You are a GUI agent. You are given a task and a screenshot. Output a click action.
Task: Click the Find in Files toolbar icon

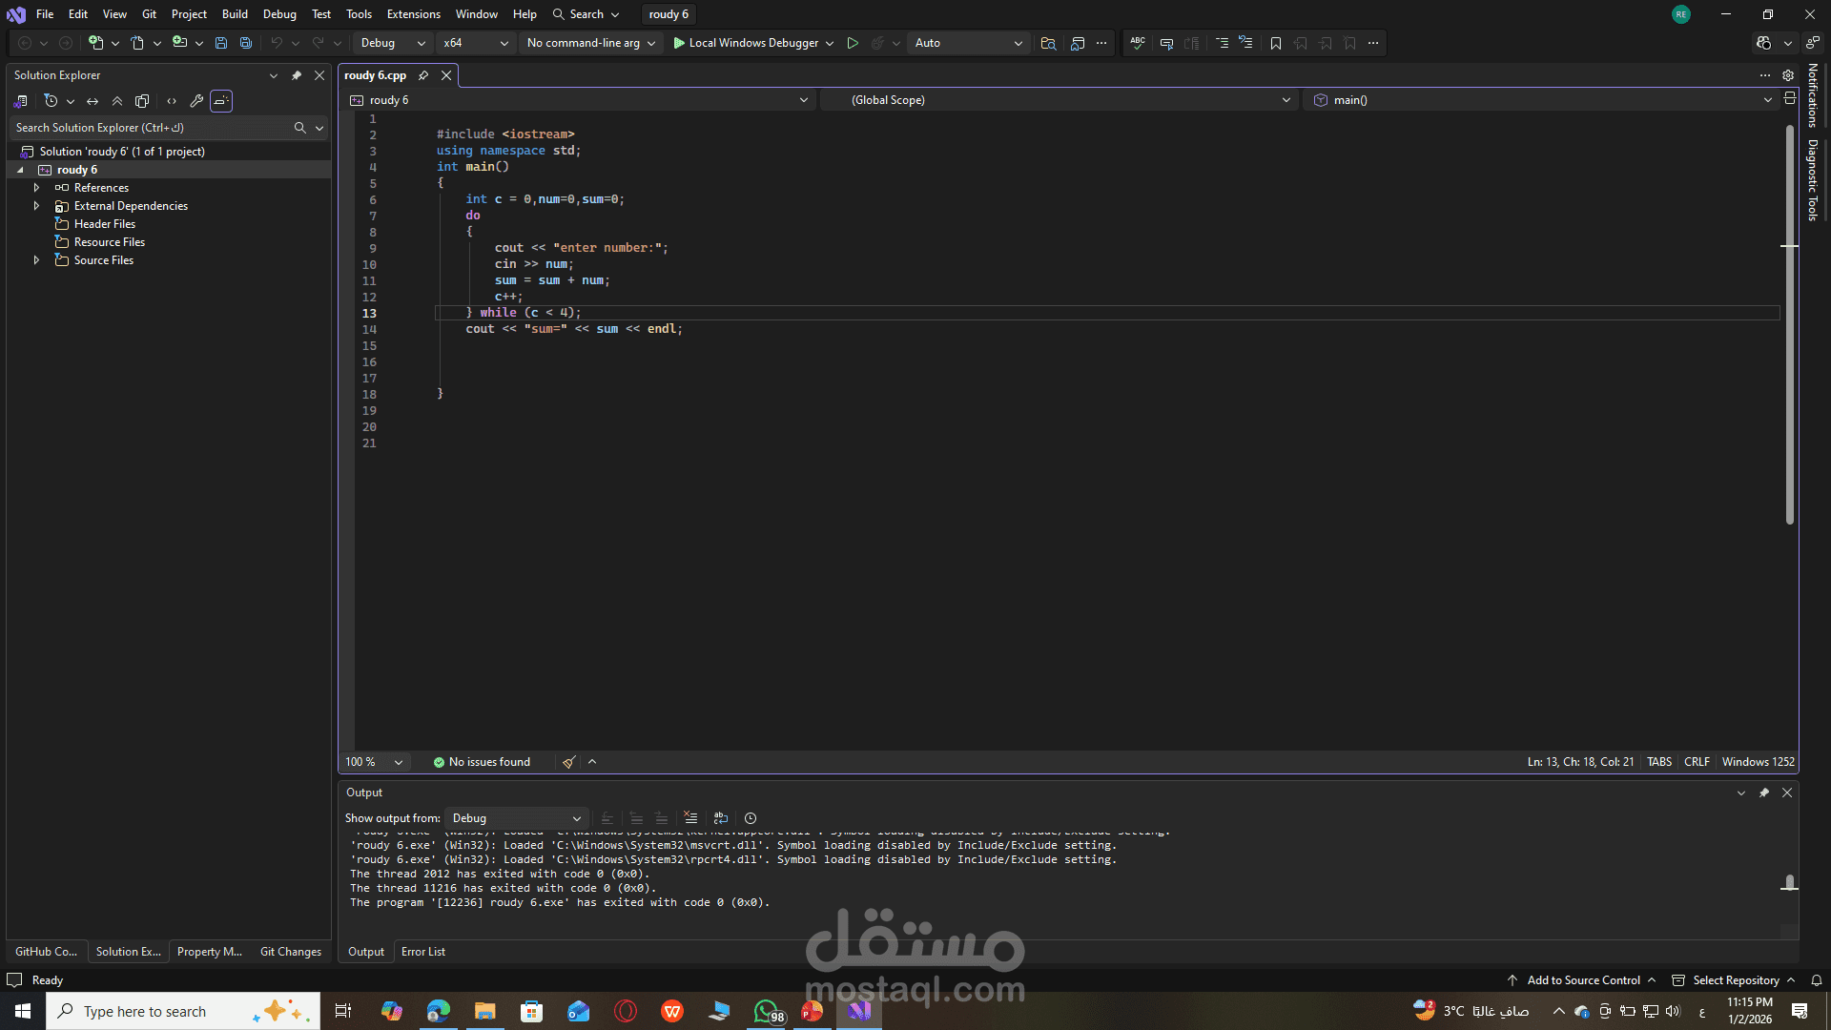1048,43
